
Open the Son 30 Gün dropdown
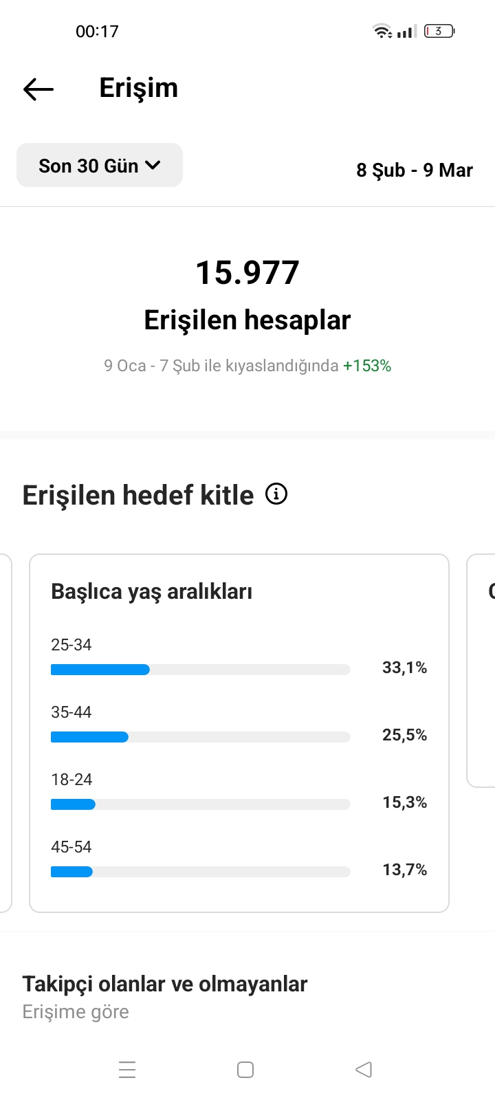100,165
